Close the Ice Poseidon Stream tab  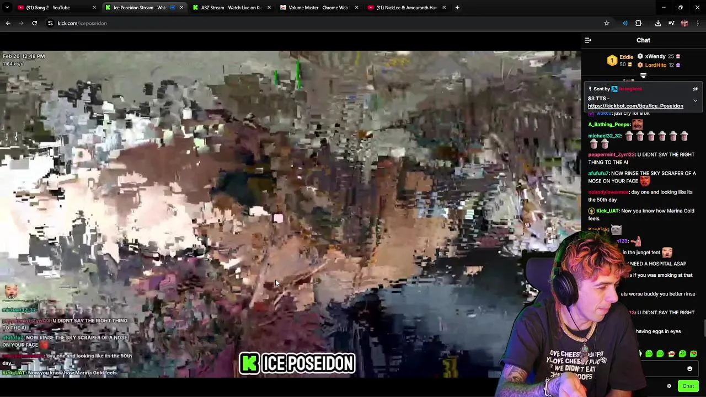click(182, 8)
